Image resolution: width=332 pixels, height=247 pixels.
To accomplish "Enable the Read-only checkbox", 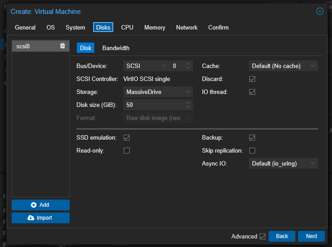I will (126, 150).
